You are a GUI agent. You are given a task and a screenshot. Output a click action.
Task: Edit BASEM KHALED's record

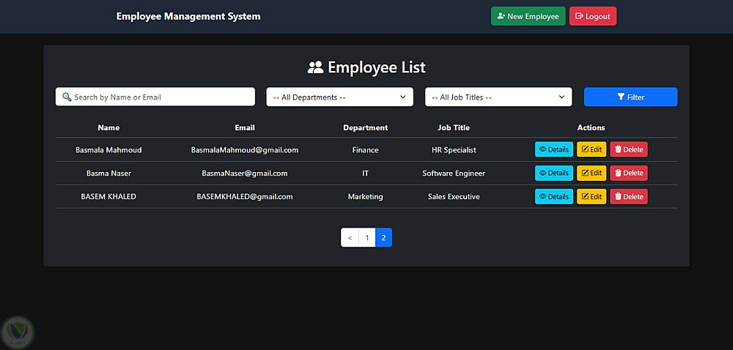point(592,196)
